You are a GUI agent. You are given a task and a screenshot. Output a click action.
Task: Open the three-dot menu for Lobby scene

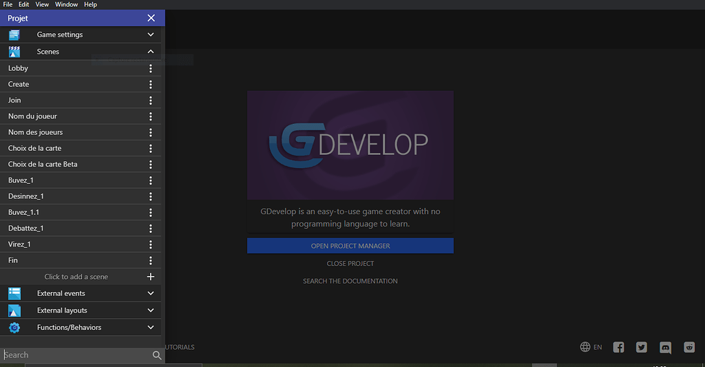pyautogui.click(x=151, y=68)
